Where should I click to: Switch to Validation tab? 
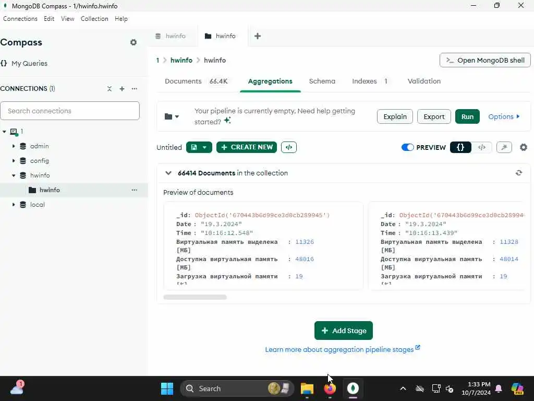(424, 81)
